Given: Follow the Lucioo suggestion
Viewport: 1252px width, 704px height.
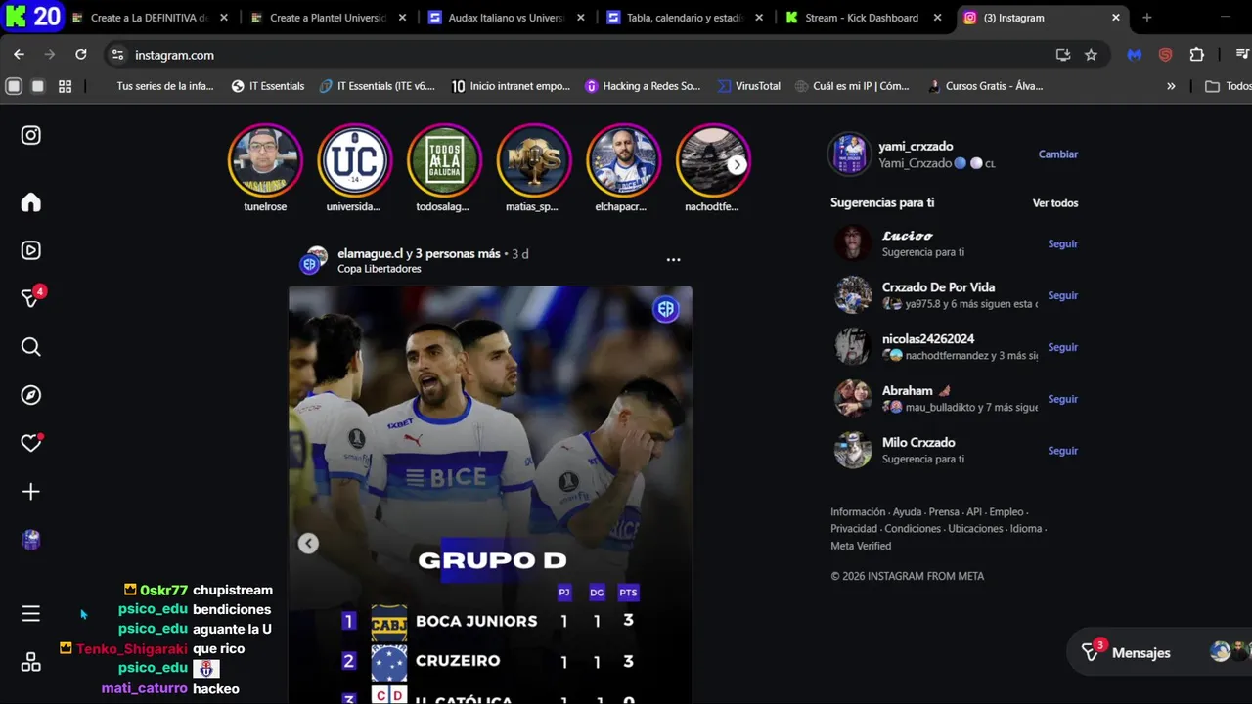Looking at the screenshot, I should [x=1062, y=243].
